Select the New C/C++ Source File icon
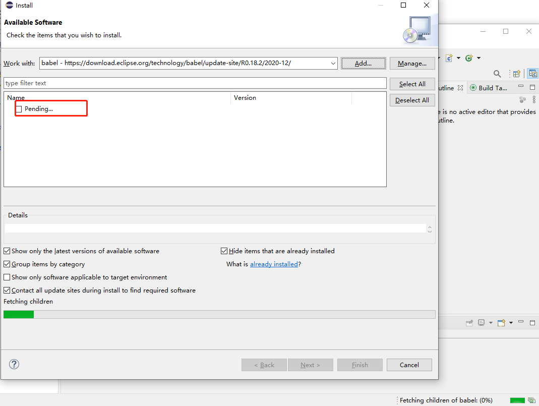Viewport: 539px width, 406px height. pos(449,57)
